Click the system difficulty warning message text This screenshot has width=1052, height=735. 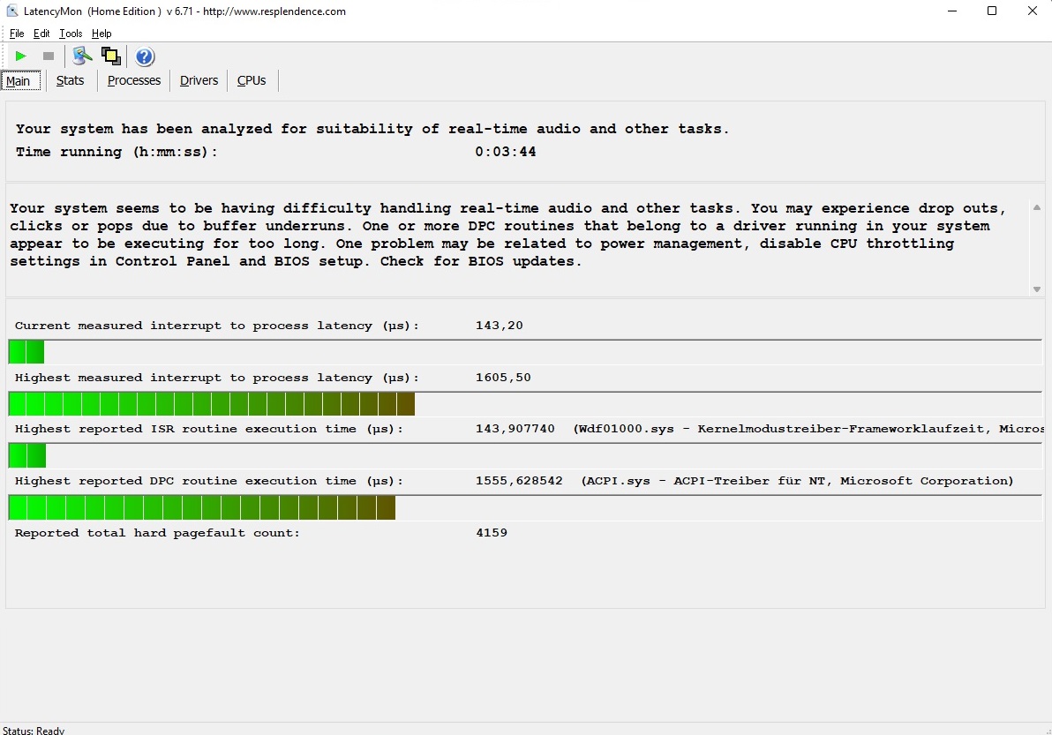click(x=507, y=235)
